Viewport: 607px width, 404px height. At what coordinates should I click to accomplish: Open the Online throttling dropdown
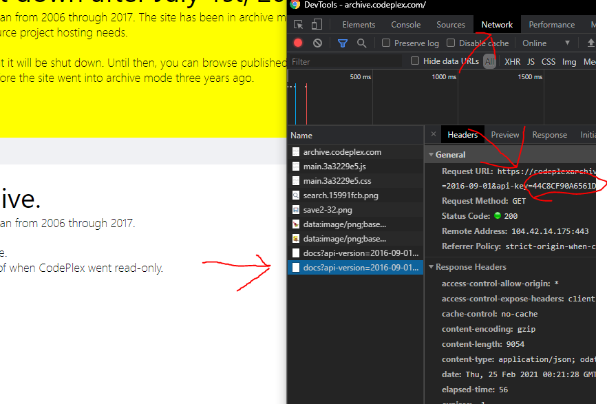[x=546, y=43]
